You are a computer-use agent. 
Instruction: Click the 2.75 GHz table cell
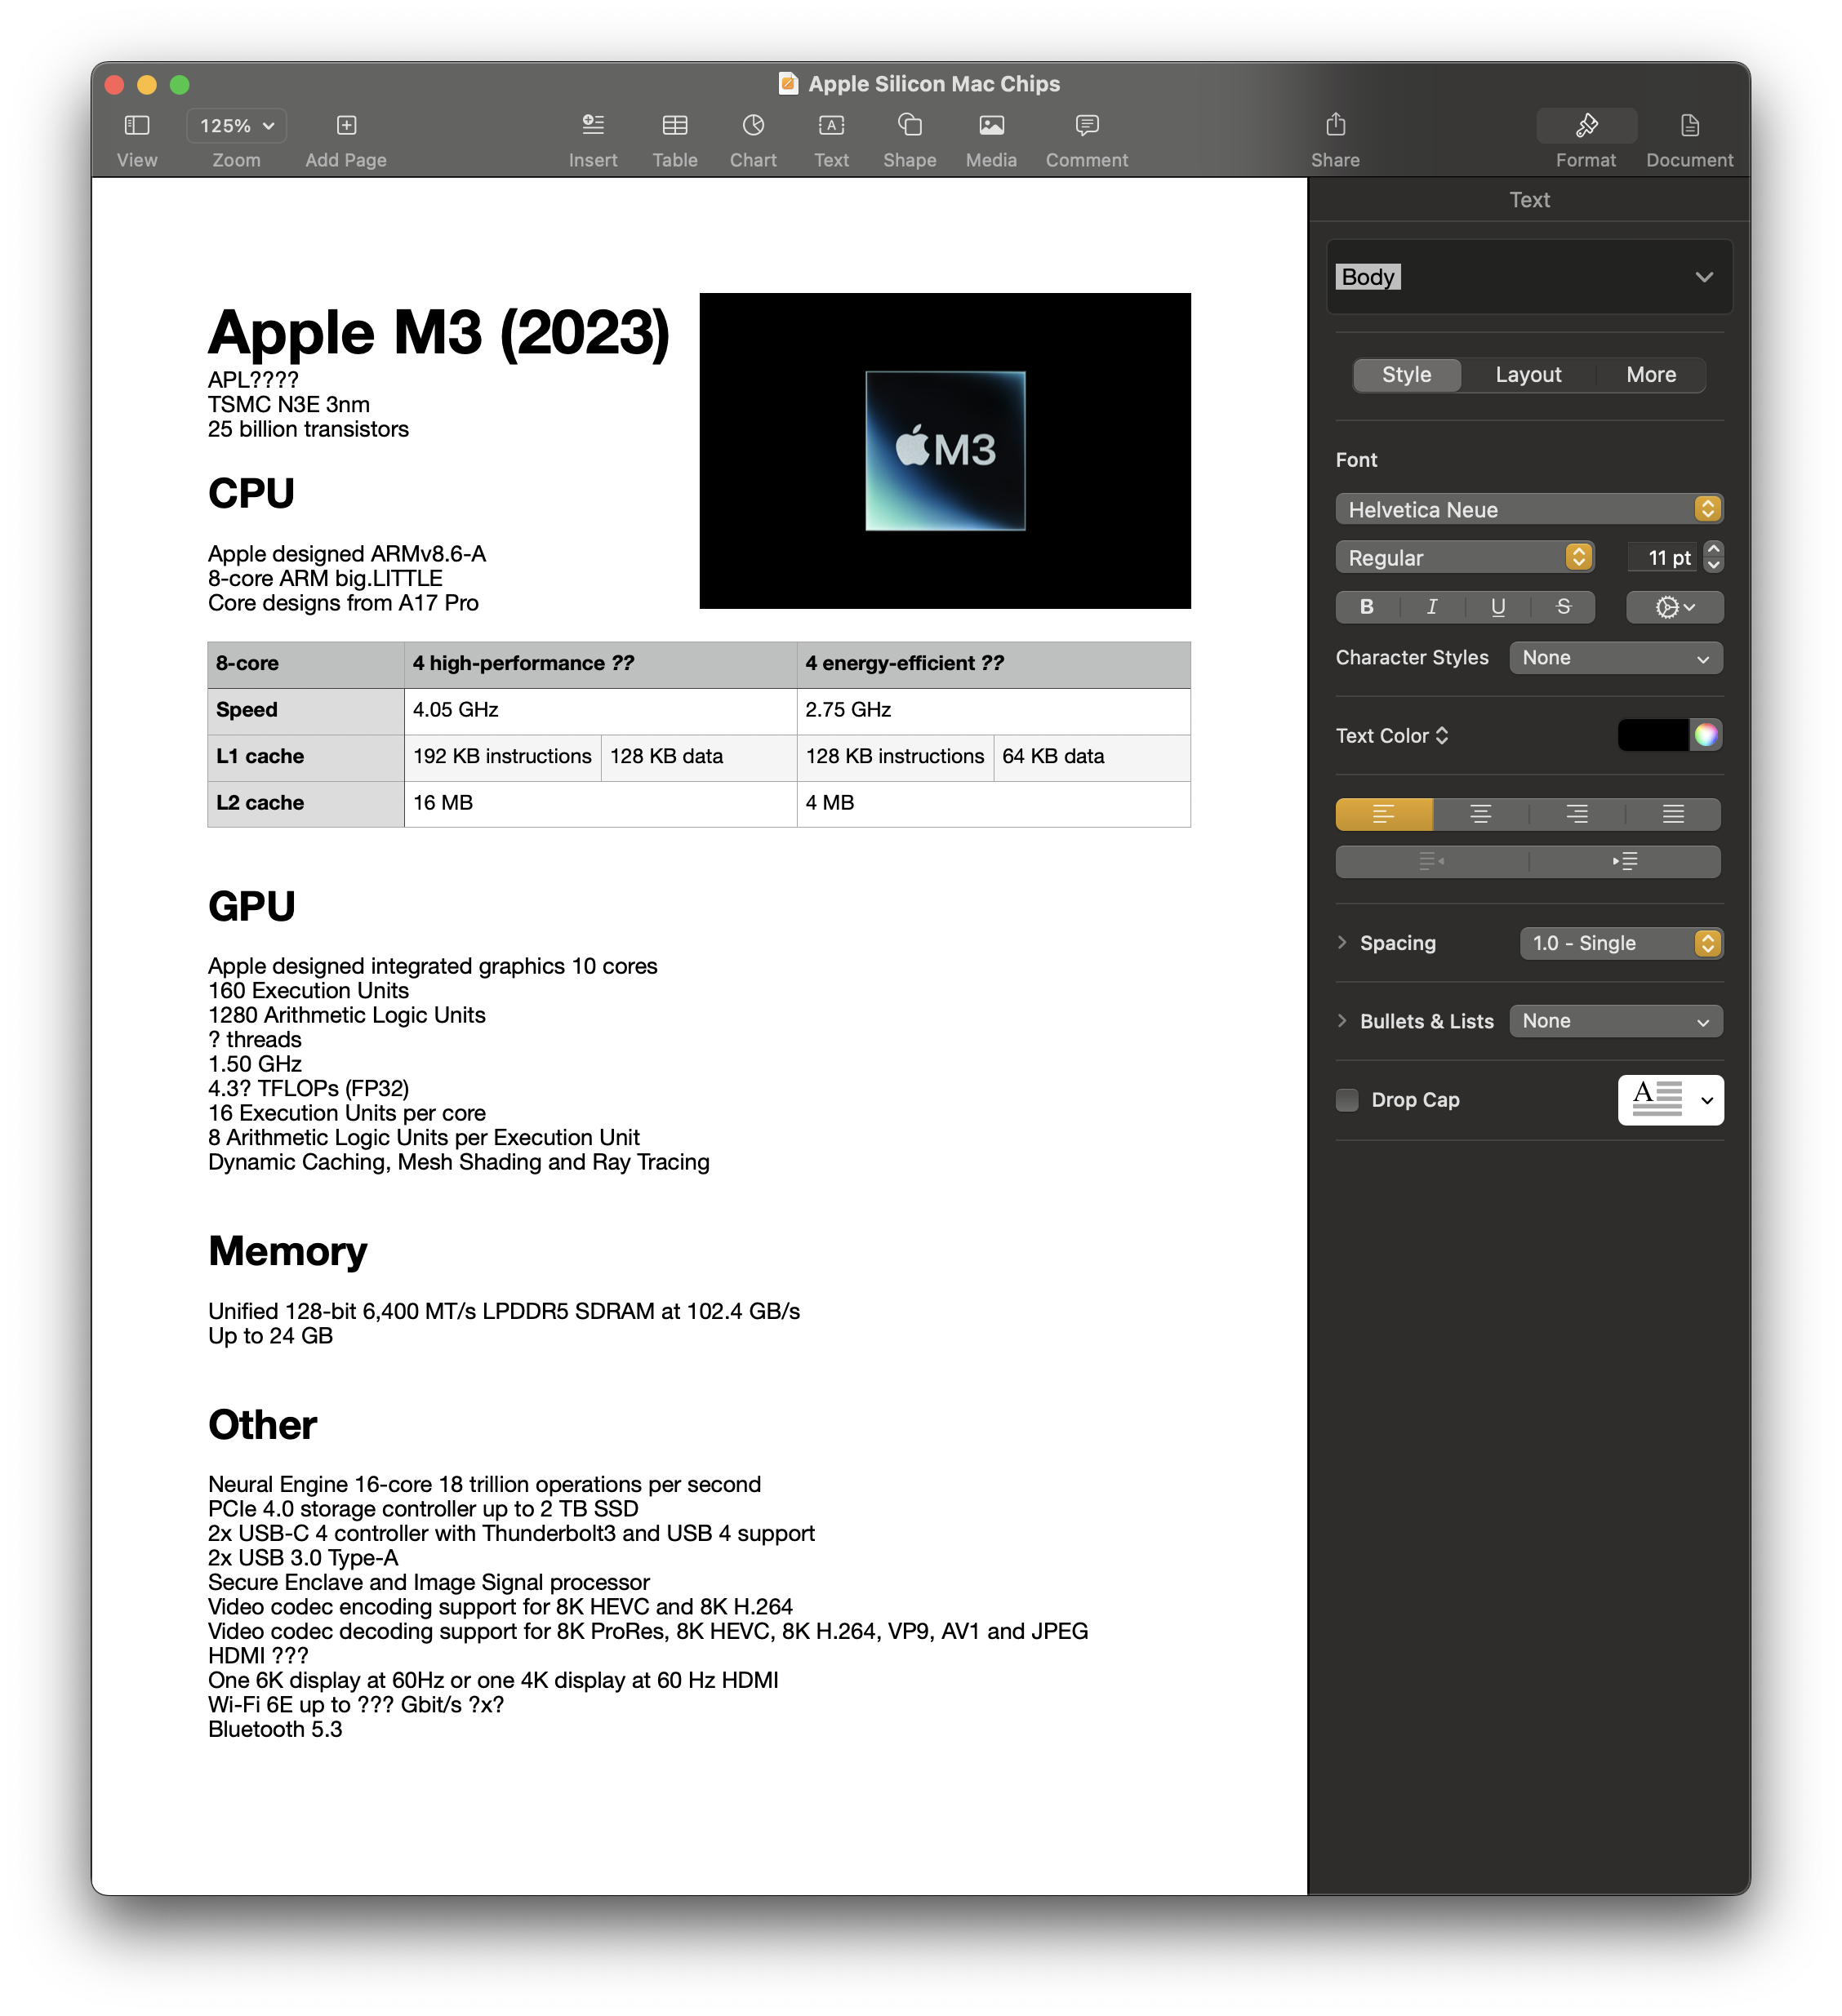(994, 711)
